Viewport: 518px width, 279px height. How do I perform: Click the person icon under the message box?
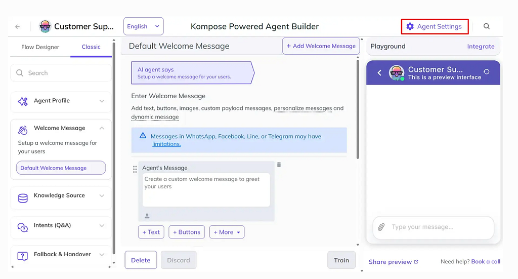147,216
